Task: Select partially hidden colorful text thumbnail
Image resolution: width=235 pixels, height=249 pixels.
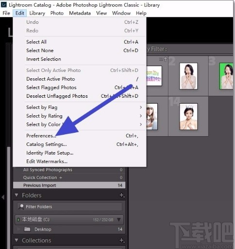Action: [154, 76]
